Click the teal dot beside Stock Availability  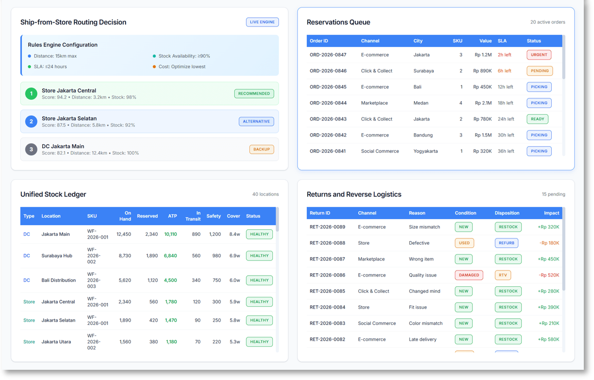tap(155, 56)
